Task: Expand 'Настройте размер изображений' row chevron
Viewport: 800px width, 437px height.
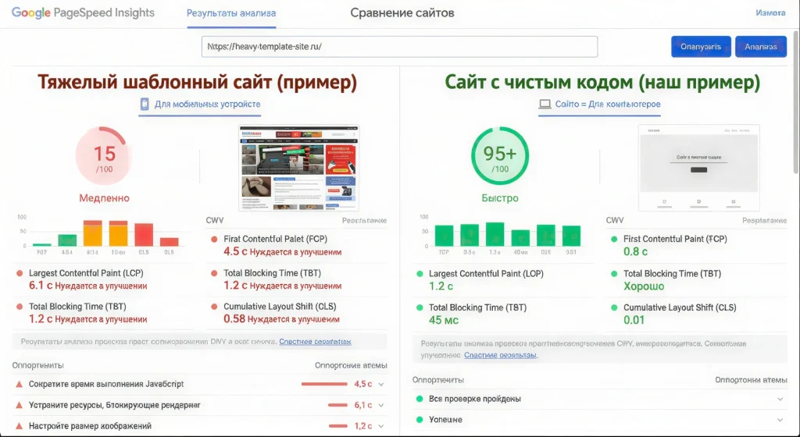Action: [x=381, y=426]
